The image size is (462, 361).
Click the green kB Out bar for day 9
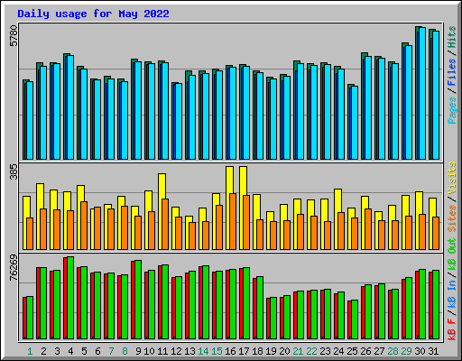[x=138, y=300]
